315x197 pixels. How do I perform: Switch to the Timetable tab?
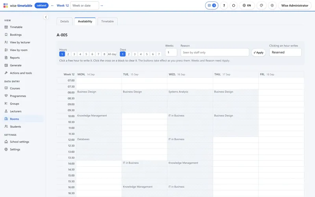(107, 21)
